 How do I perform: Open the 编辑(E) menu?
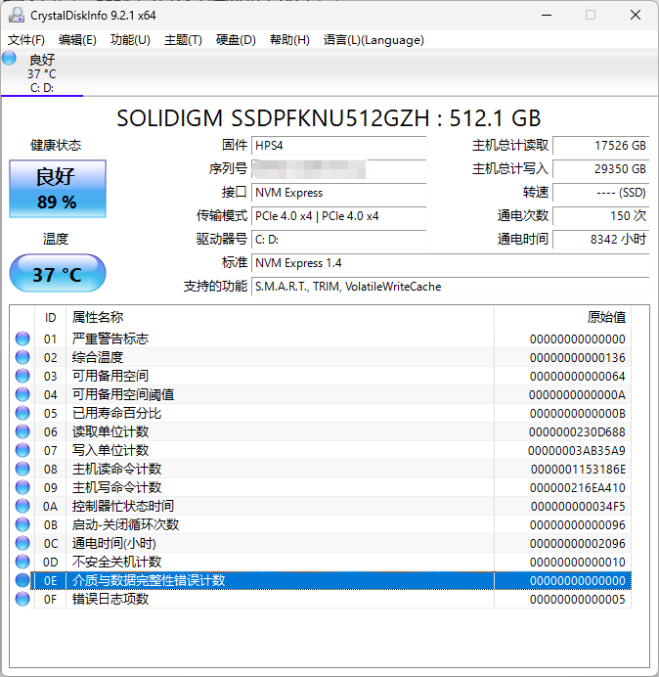pyautogui.click(x=77, y=40)
